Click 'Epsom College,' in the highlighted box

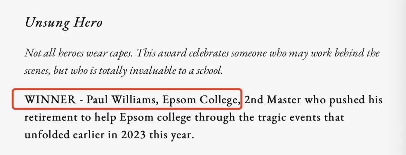[201, 100]
